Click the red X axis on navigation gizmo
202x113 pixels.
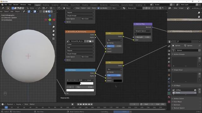click(54, 20)
